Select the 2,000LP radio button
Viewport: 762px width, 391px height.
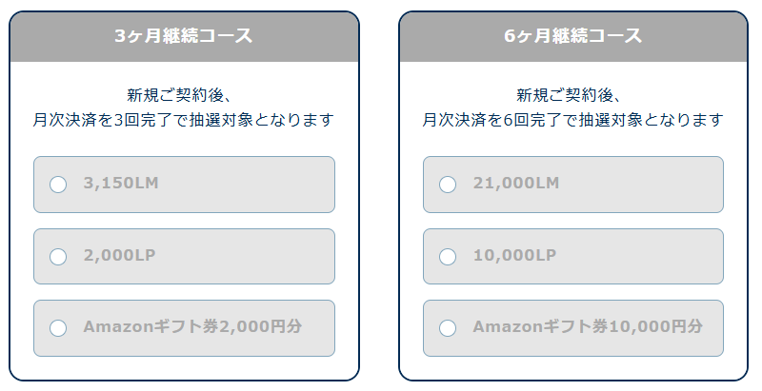(58, 256)
